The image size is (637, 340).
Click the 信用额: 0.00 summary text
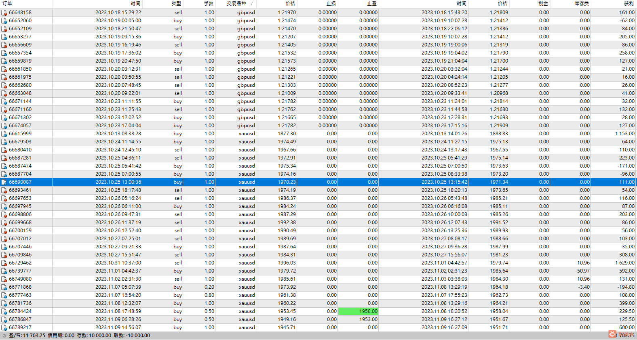tap(61, 336)
